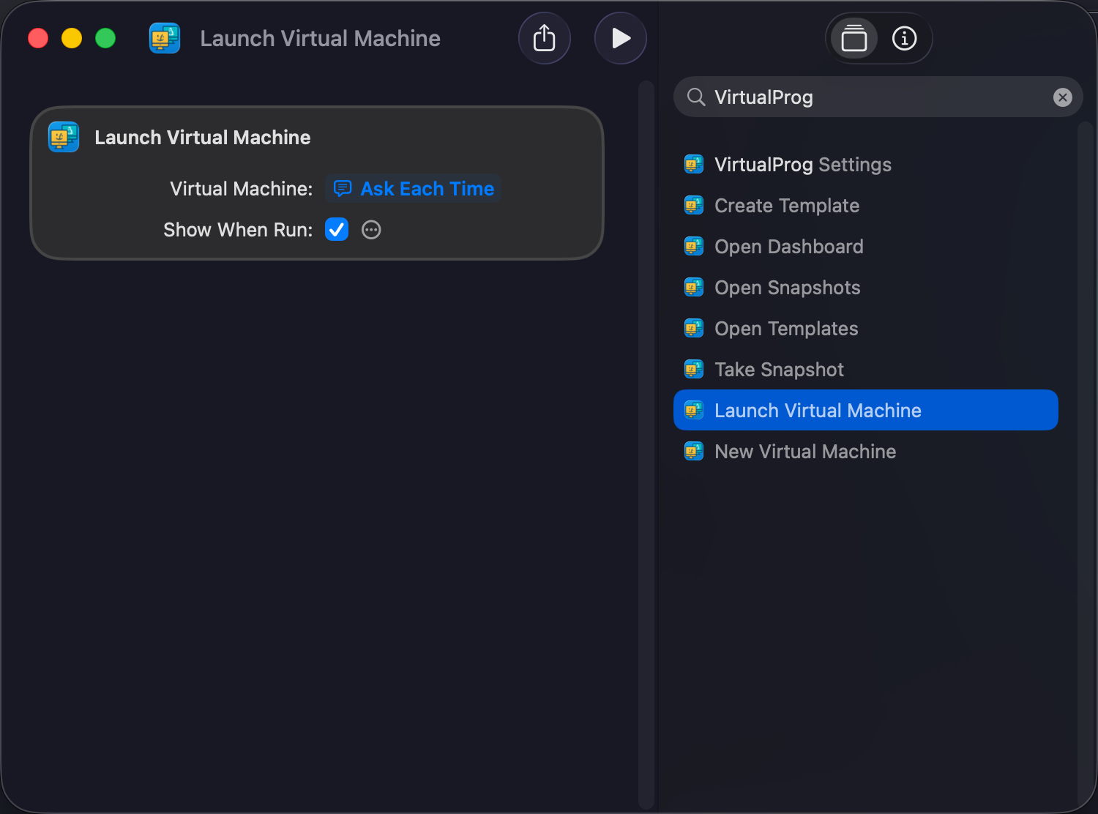The height and width of the screenshot is (814, 1098).
Task: Click the VirtualProg icon beside Create Template
Action: [693, 206]
